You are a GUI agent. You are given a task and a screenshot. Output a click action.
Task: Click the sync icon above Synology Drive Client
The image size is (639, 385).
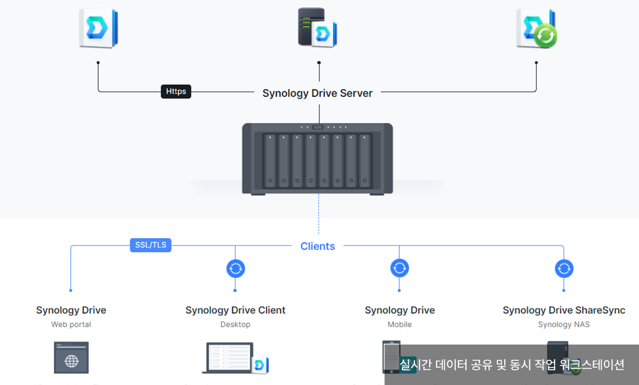pyautogui.click(x=236, y=268)
